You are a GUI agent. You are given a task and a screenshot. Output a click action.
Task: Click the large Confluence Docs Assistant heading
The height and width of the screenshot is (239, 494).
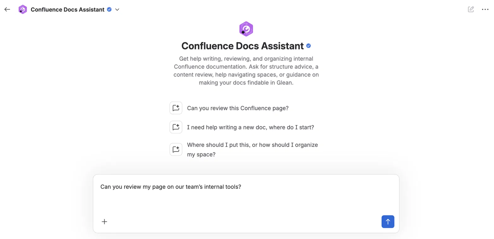click(243, 46)
